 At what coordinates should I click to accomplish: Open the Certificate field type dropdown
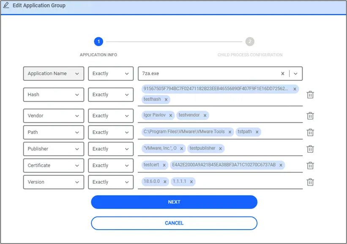point(54,165)
